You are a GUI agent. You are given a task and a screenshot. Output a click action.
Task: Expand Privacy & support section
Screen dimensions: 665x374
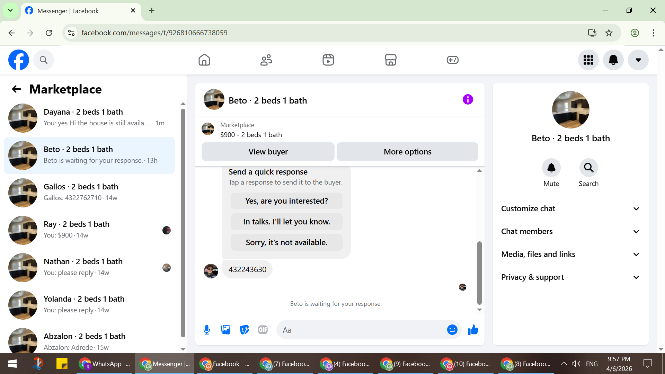pos(570,277)
